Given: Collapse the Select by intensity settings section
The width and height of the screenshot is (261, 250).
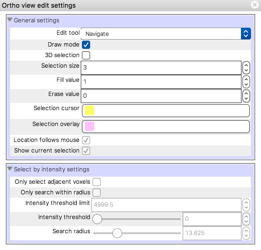Looking at the screenshot, I should point(10,170).
